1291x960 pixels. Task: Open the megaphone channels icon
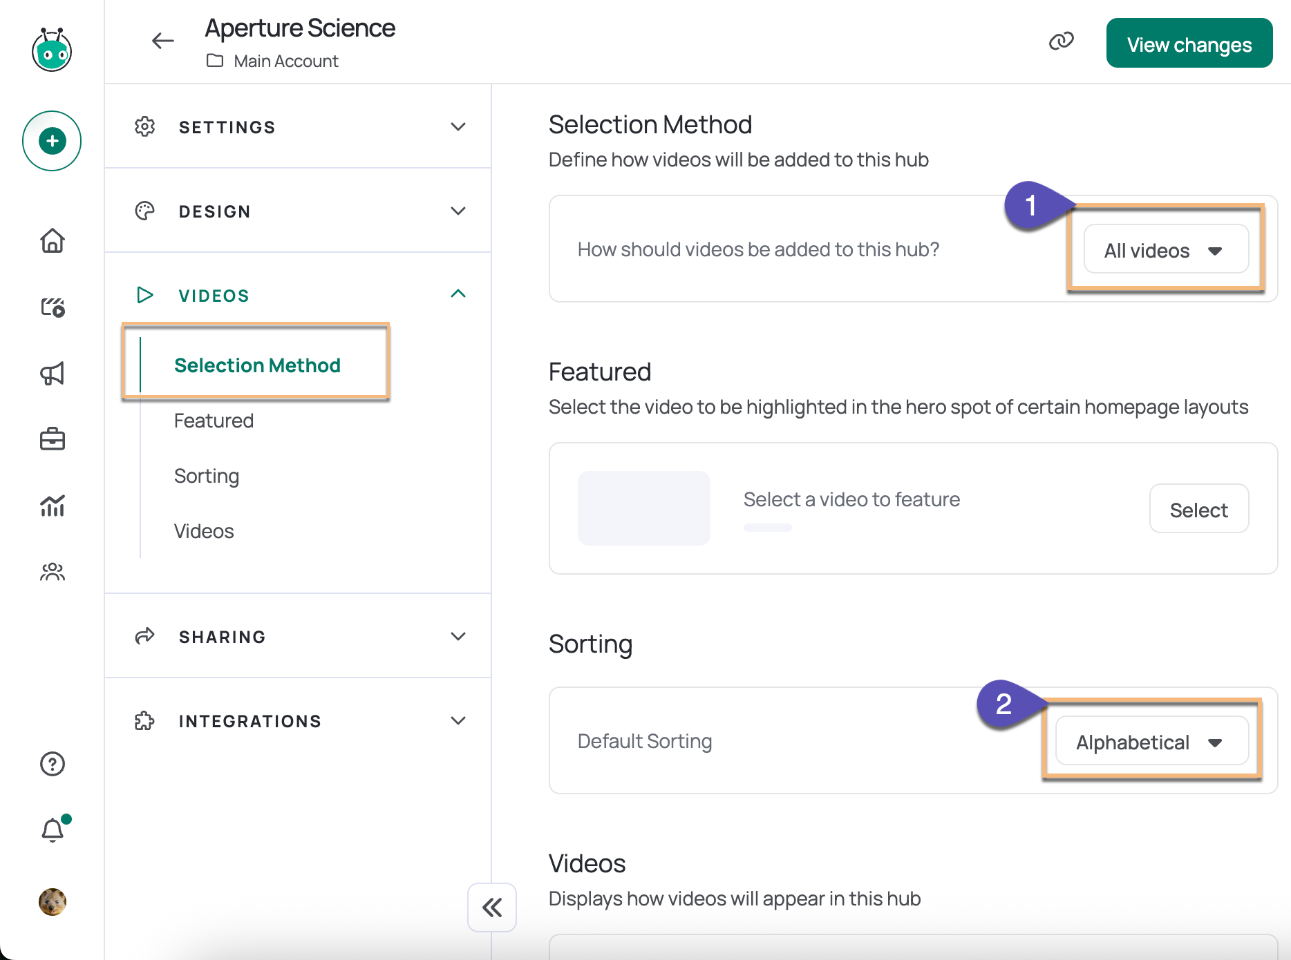(x=53, y=373)
